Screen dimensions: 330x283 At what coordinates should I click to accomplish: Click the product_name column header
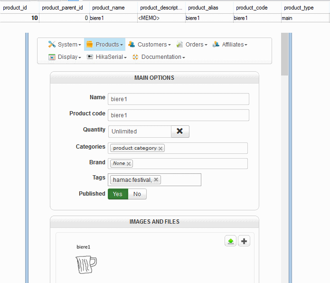tap(113, 8)
